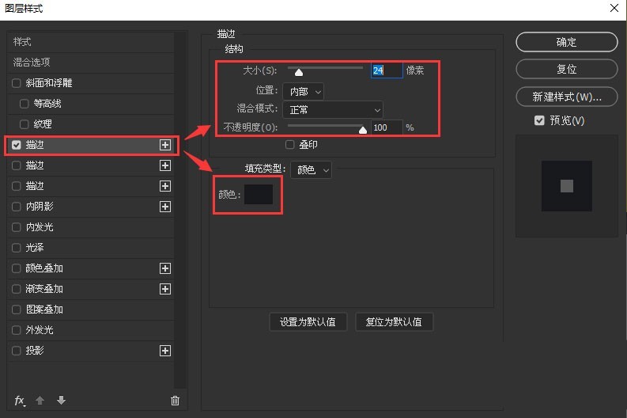Open the stroke 颜色 swatch picker
The width and height of the screenshot is (627, 418).
click(259, 195)
